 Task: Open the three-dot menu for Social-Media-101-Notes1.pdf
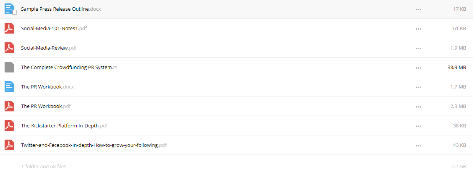(419, 29)
